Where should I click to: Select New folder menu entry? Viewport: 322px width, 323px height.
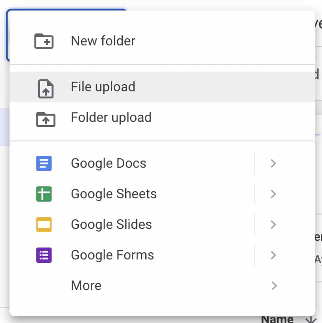point(162,41)
